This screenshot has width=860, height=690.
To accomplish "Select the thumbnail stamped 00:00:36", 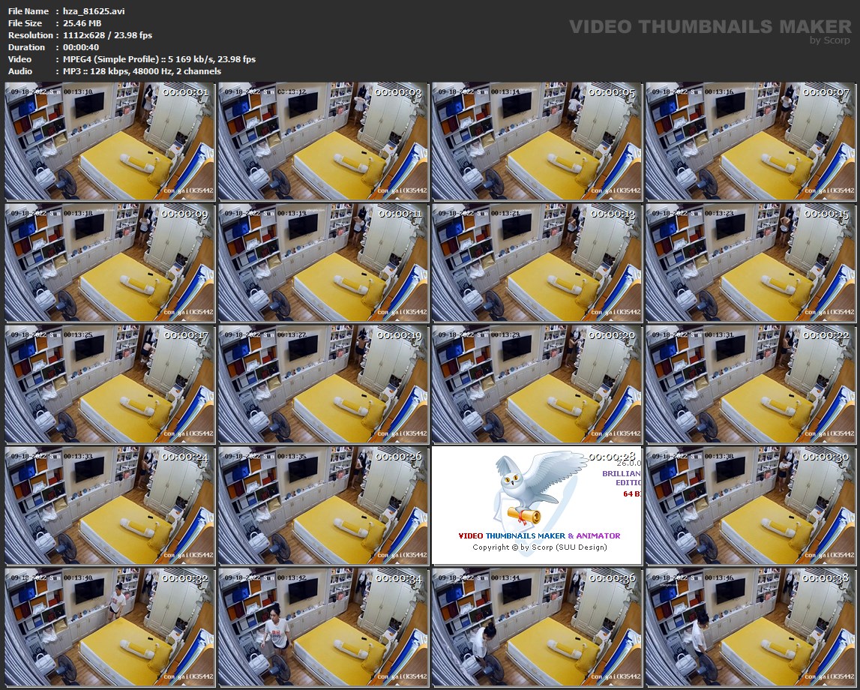I will point(536,627).
